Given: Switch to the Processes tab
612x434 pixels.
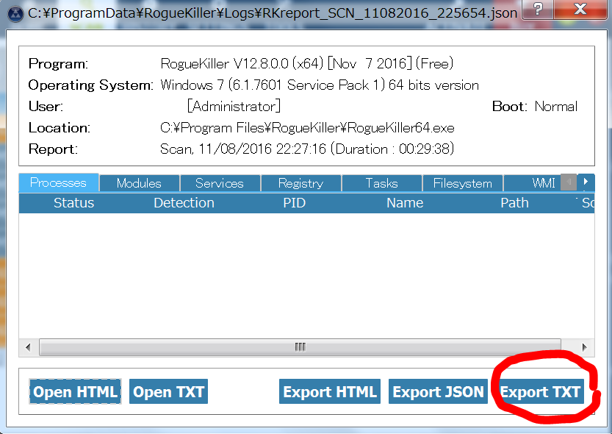Looking at the screenshot, I should (59, 183).
